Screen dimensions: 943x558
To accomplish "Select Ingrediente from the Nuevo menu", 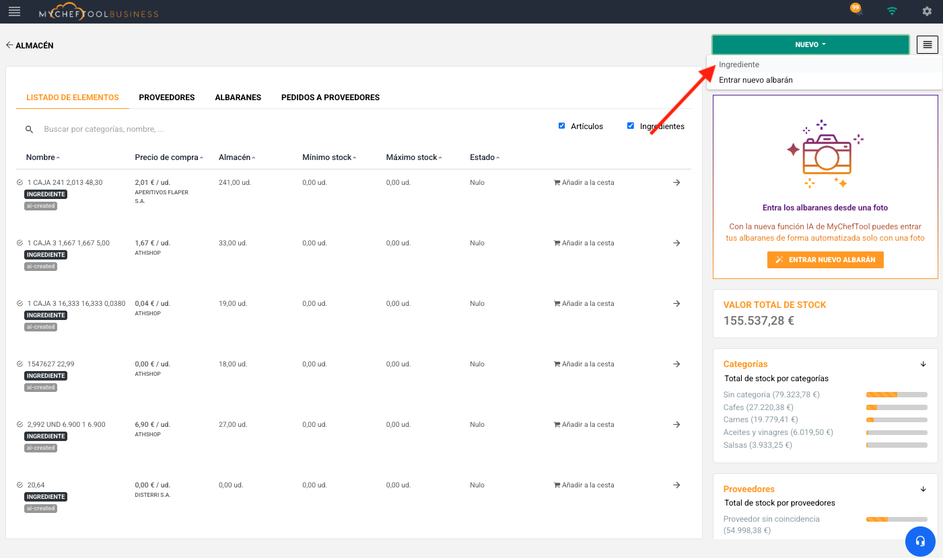I will pos(739,65).
